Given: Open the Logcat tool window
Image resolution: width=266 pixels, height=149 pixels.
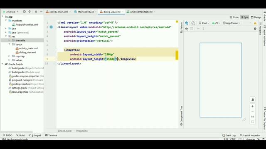Looking at the screenshot, I should click(x=35, y=135).
